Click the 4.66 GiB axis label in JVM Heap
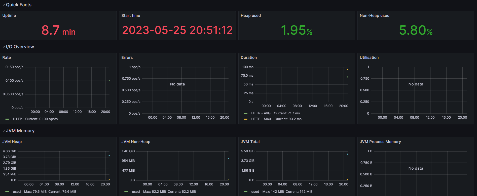This screenshot has width=477, height=196. (x=9, y=151)
